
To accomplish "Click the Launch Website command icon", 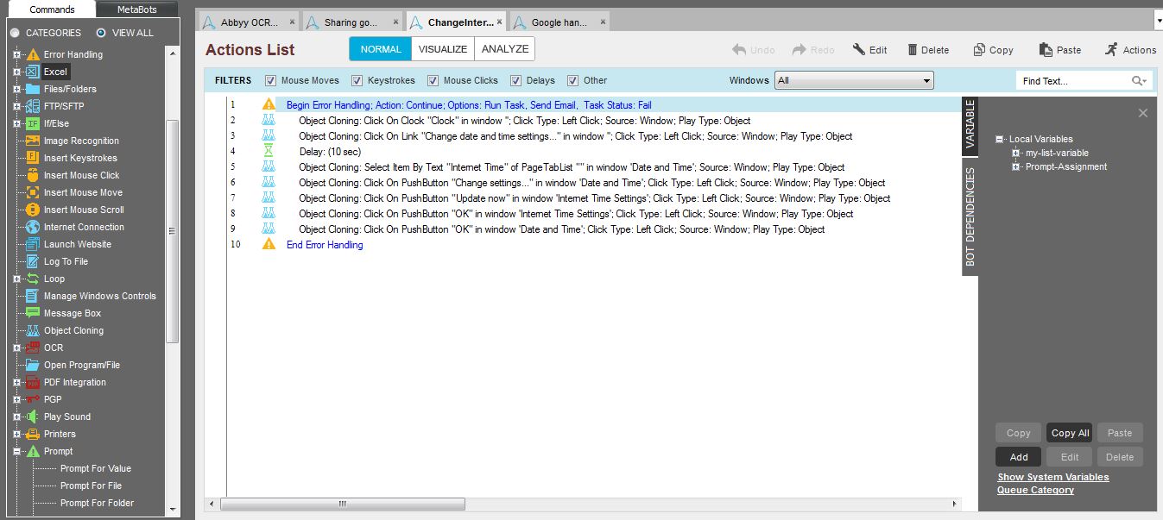I will pos(33,244).
